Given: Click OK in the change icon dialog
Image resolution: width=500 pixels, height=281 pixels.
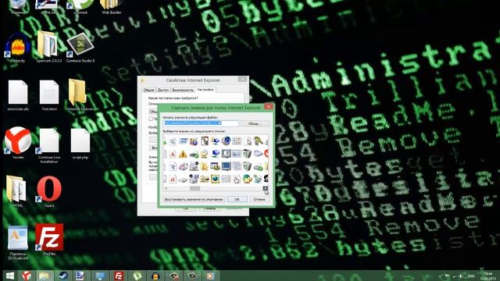Looking at the screenshot, I should click(237, 199).
